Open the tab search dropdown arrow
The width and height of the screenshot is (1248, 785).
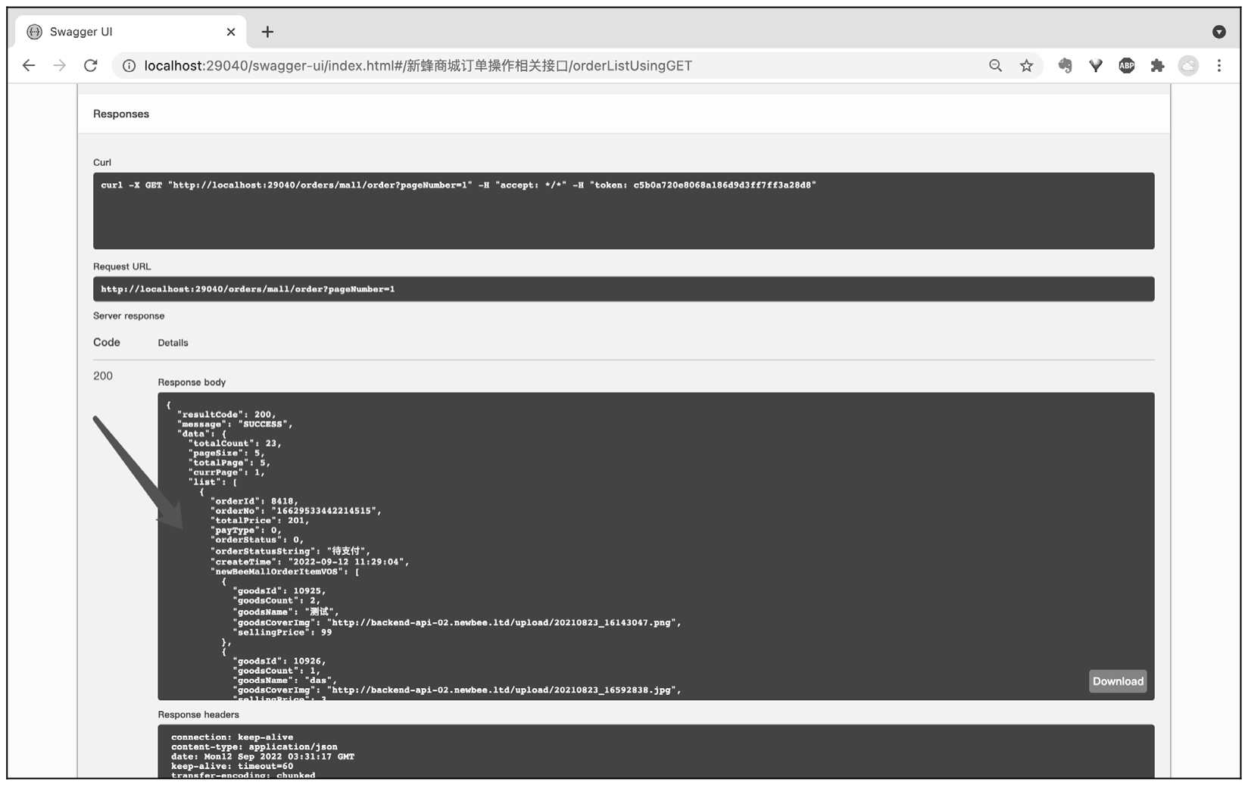(1218, 32)
